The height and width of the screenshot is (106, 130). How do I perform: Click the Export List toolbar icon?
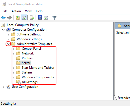pos(32,17)
